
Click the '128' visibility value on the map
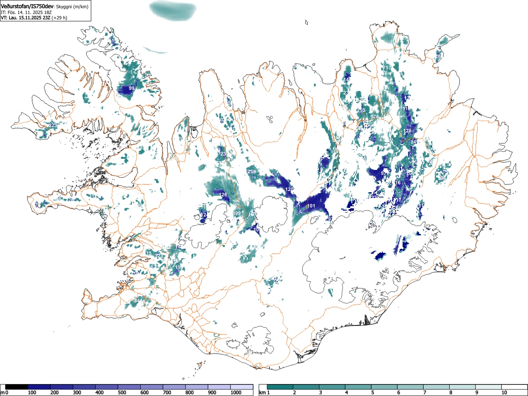coord(408,131)
